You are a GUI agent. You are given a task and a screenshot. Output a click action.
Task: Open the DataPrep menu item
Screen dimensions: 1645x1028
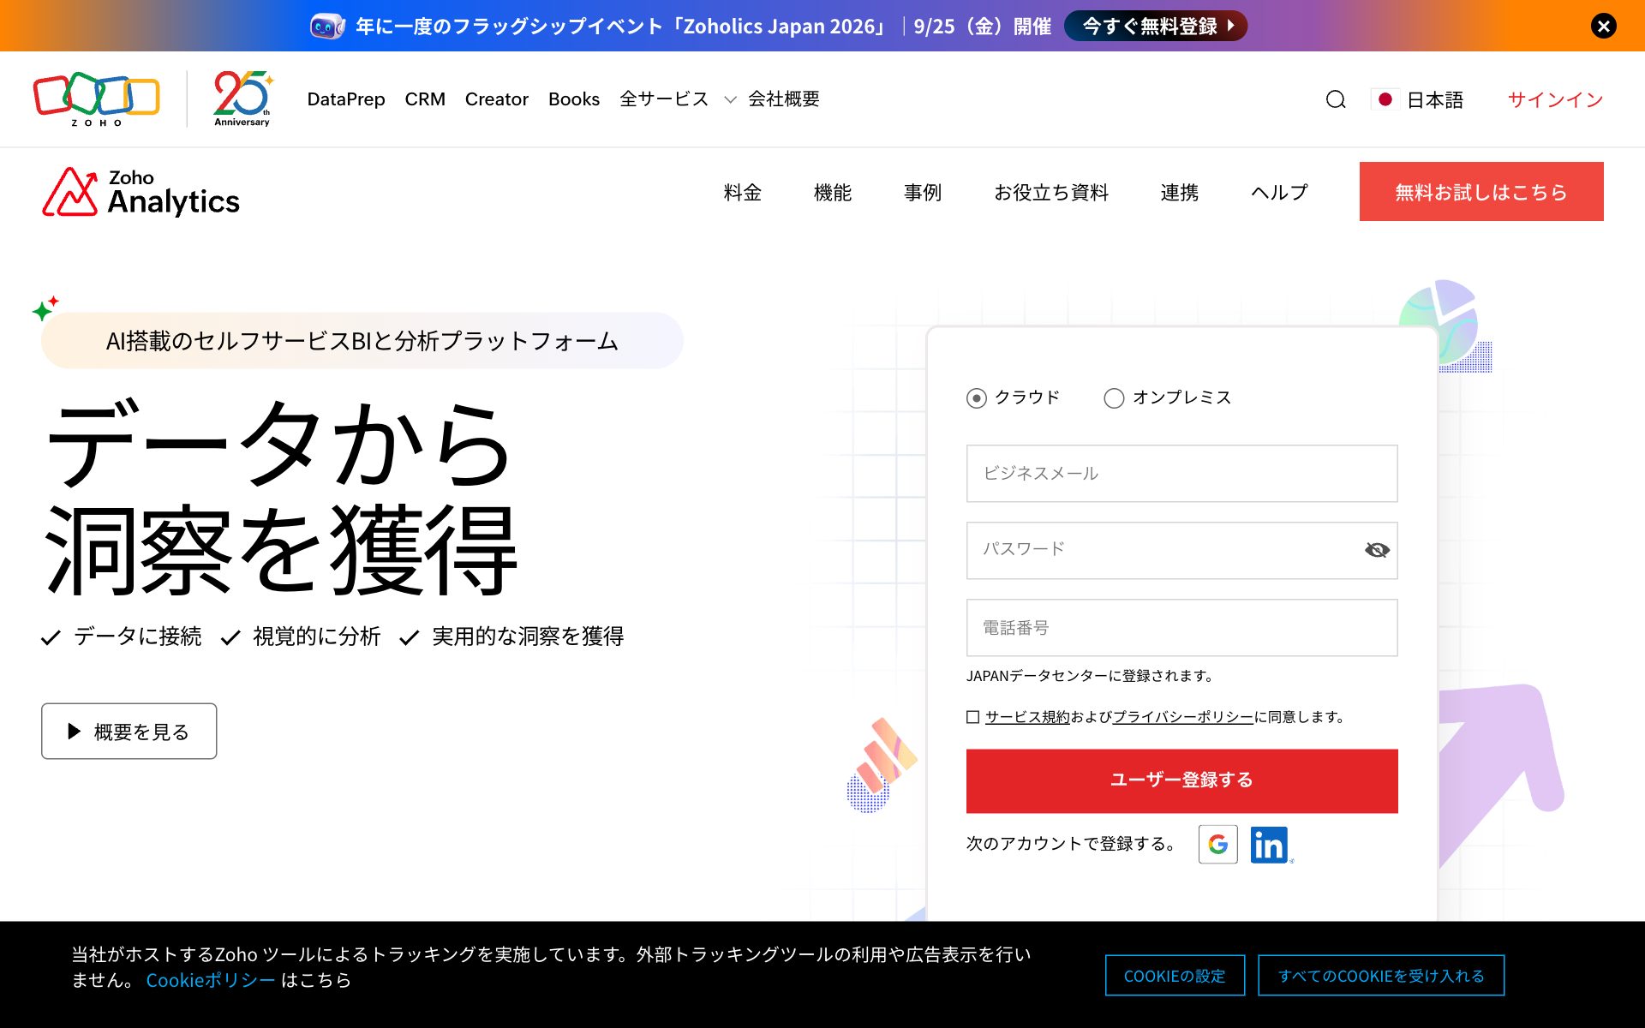click(x=346, y=99)
